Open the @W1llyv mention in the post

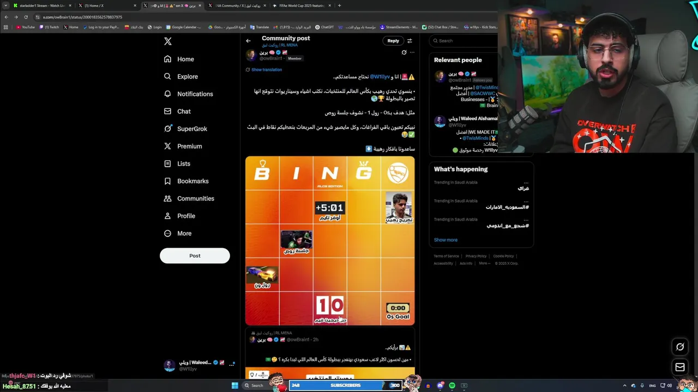click(380, 77)
